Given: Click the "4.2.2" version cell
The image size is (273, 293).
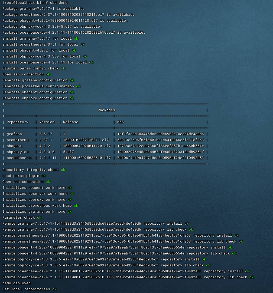Looking at the screenshot, I should pyautogui.click(x=45, y=146).
